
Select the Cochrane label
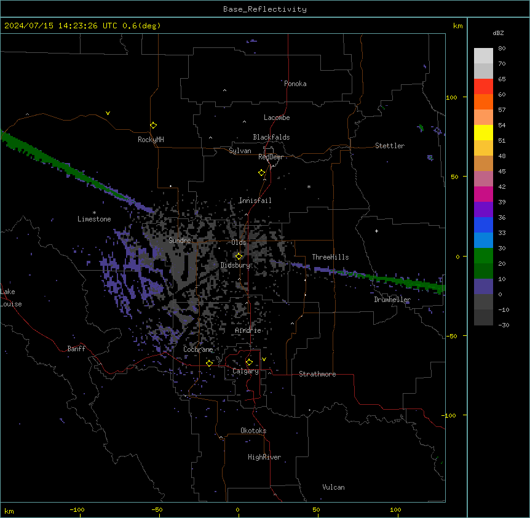[198, 349]
